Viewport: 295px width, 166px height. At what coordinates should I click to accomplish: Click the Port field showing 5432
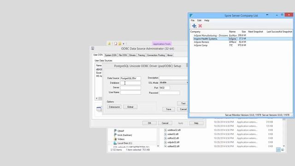165,88
